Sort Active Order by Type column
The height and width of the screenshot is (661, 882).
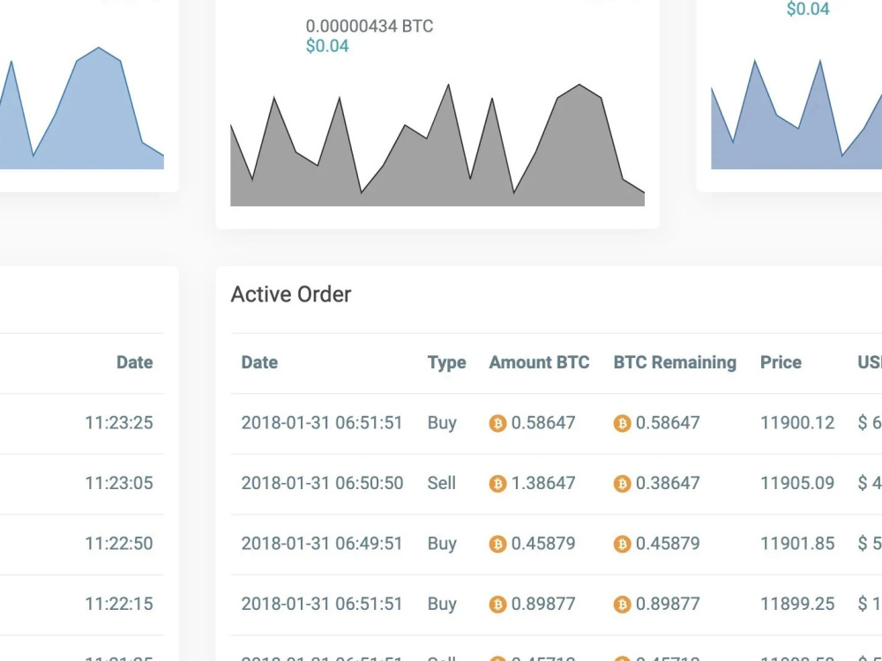pos(446,362)
